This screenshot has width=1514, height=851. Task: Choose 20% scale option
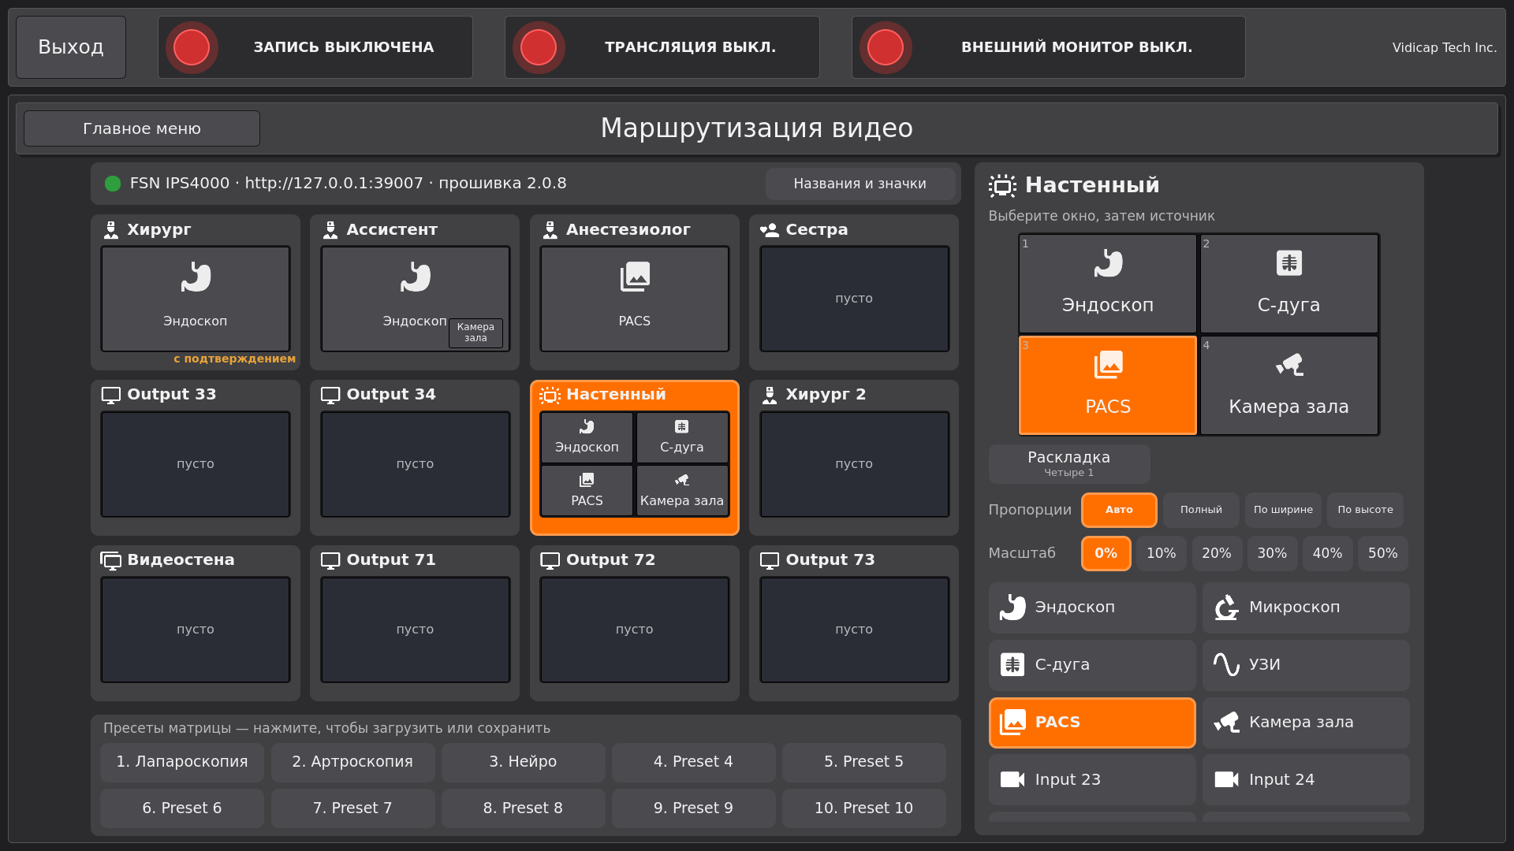(1217, 554)
